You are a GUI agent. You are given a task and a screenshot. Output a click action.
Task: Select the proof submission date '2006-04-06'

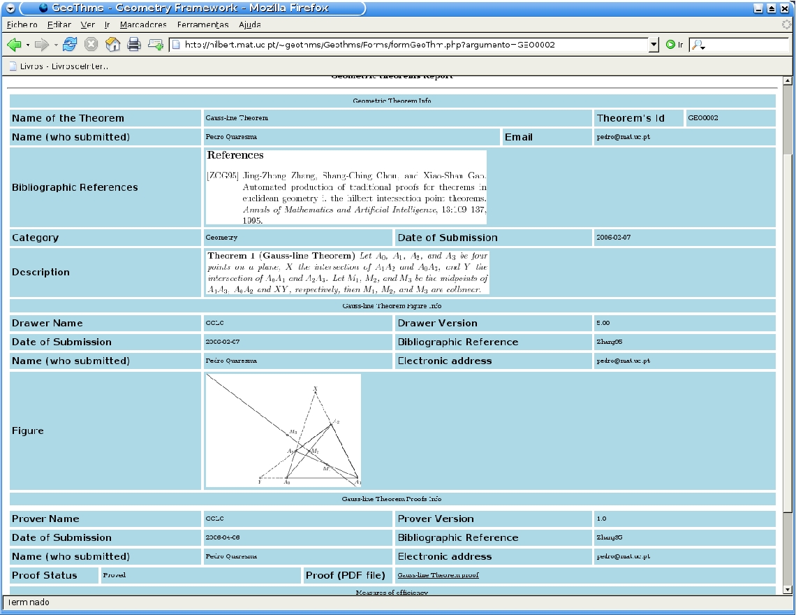[222, 537]
